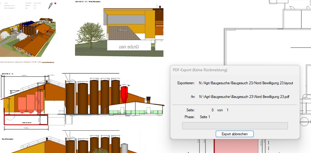The image size is (311, 153).
Task: Click the 350 m3 volume label
Action: tap(123, 31)
